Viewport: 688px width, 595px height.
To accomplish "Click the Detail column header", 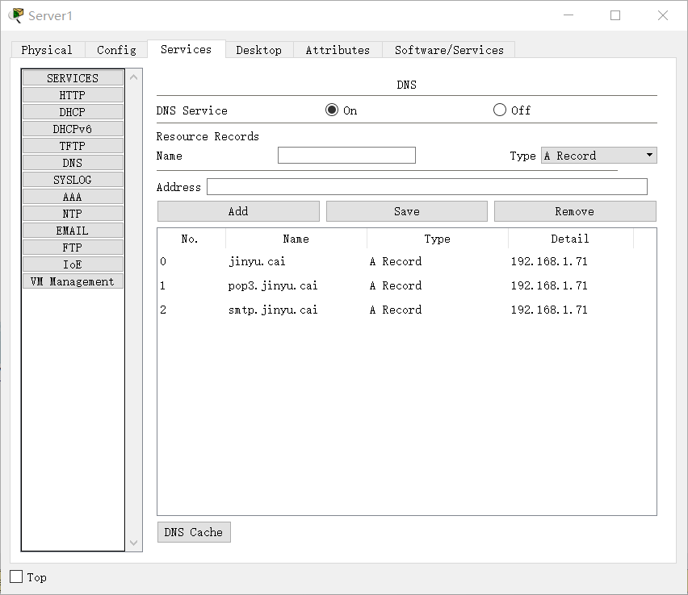I will click(x=570, y=239).
